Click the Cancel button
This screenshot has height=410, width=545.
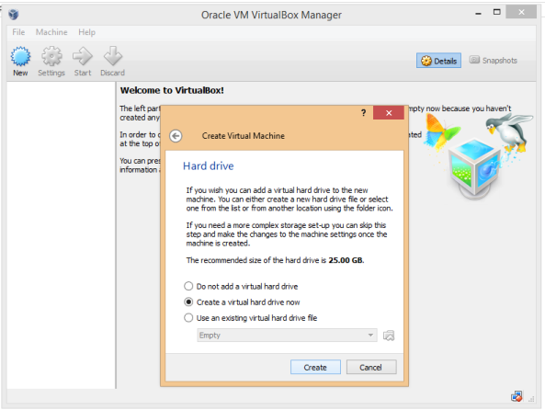(371, 367)
